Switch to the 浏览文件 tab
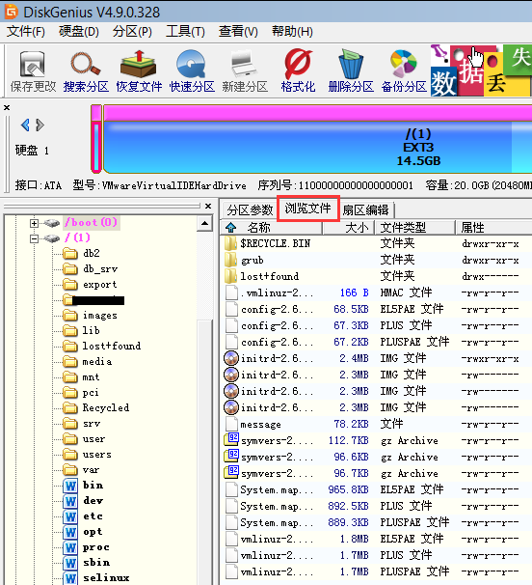 pyautogui.click(x=308, y=209)
